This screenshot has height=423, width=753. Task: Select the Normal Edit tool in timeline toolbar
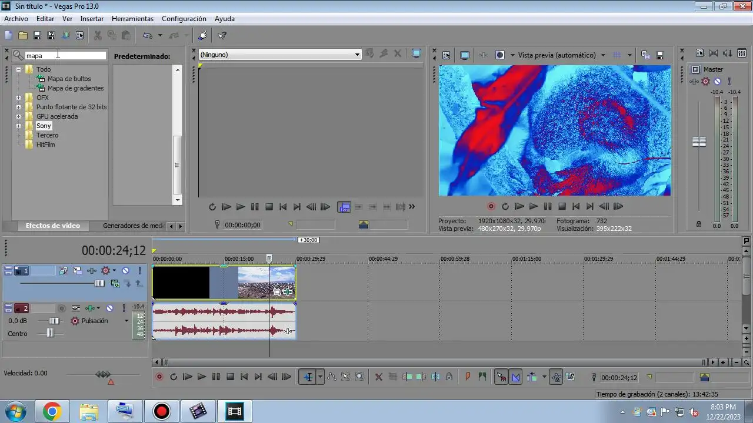308,377
